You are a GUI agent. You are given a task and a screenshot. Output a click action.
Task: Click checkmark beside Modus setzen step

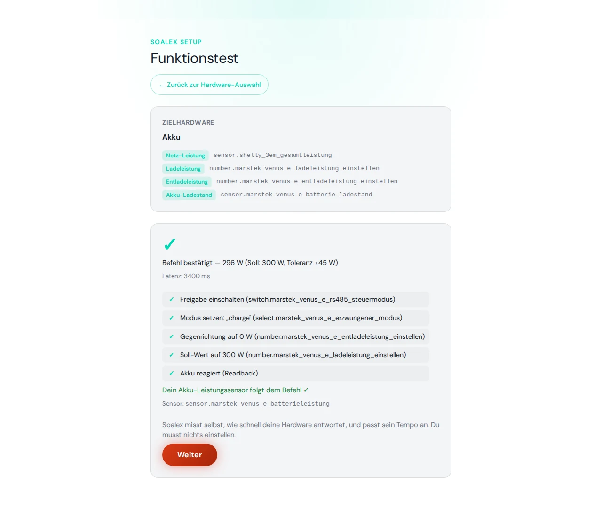tap(172, 318)
